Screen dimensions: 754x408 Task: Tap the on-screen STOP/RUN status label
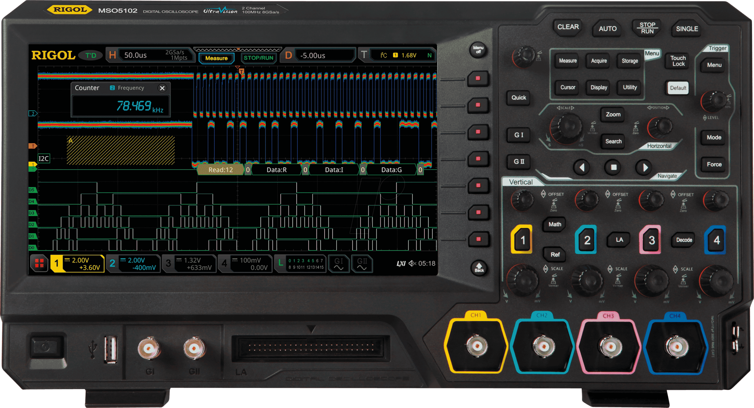pyautogui.click(x=258, y=58)
